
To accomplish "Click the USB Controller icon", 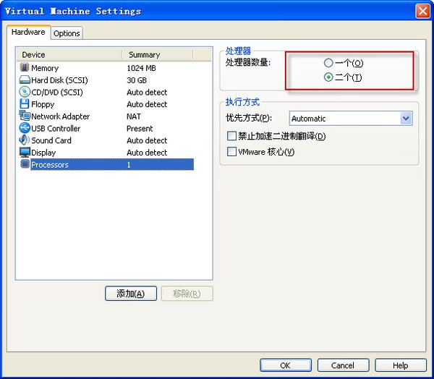I will tap(25, 128).
